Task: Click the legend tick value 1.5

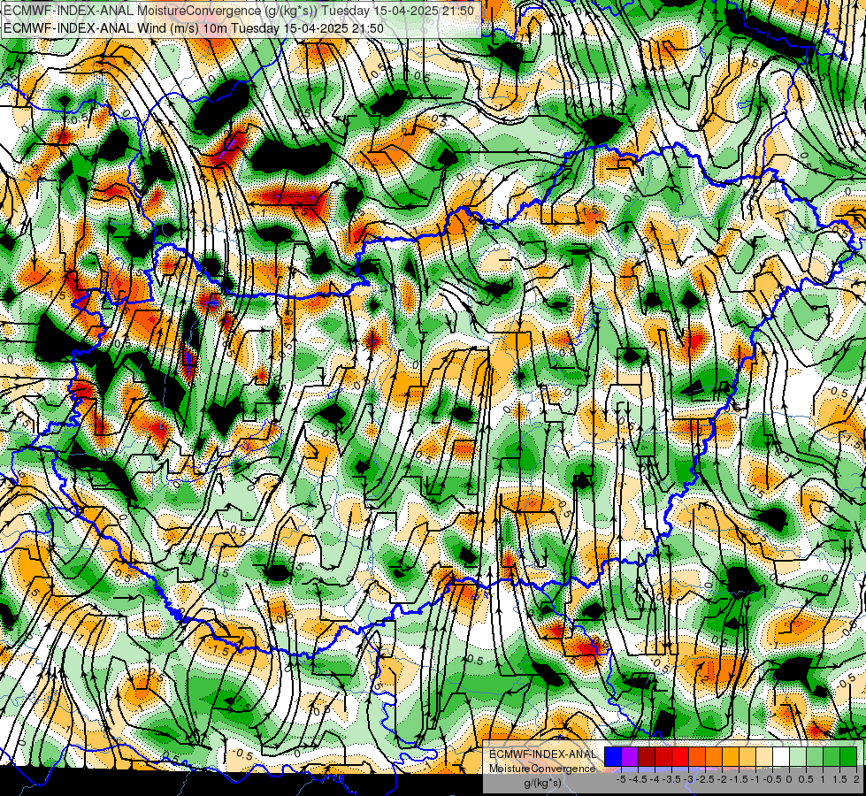Action: 840,779
